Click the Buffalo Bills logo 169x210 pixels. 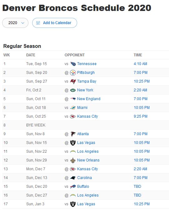click(73, 187)
